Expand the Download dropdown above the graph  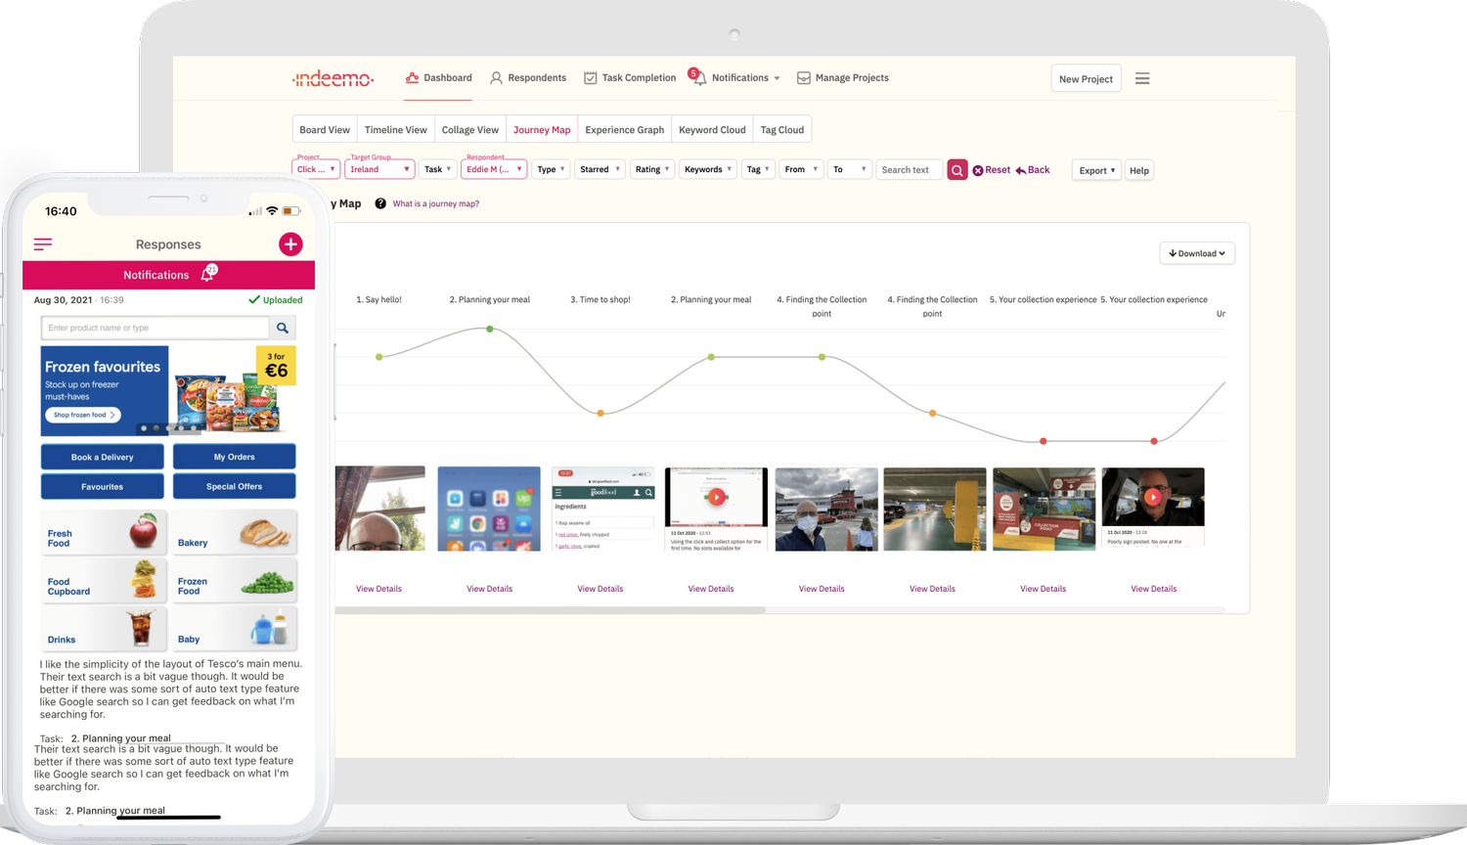click(1197, 252)
